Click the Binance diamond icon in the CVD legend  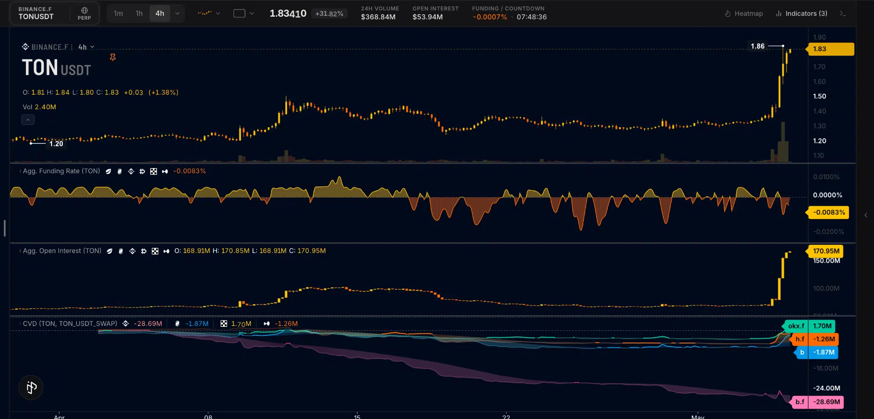[125, 324]
